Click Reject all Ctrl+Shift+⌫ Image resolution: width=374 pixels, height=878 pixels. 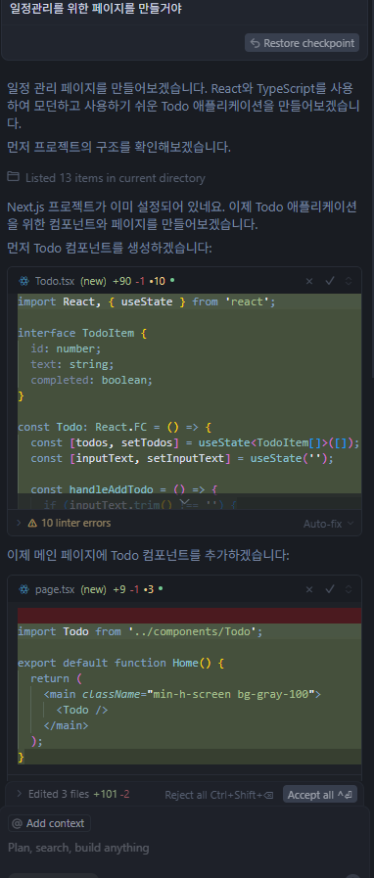pyautogui.click(x=219, y=795)
